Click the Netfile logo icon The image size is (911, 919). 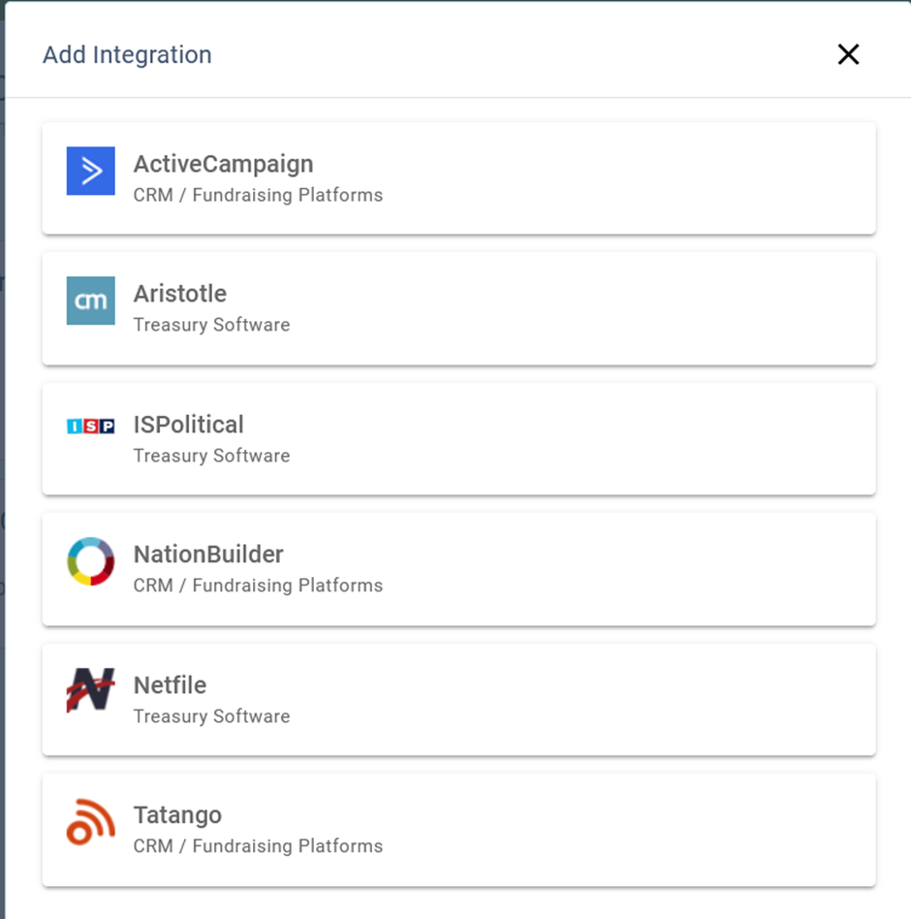90,692
